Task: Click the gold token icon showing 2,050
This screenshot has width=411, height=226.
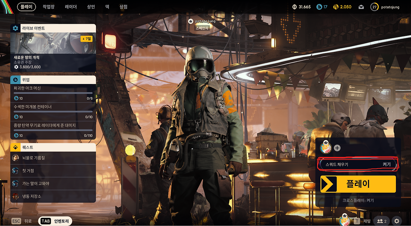Action: click(x=336, y=7)
